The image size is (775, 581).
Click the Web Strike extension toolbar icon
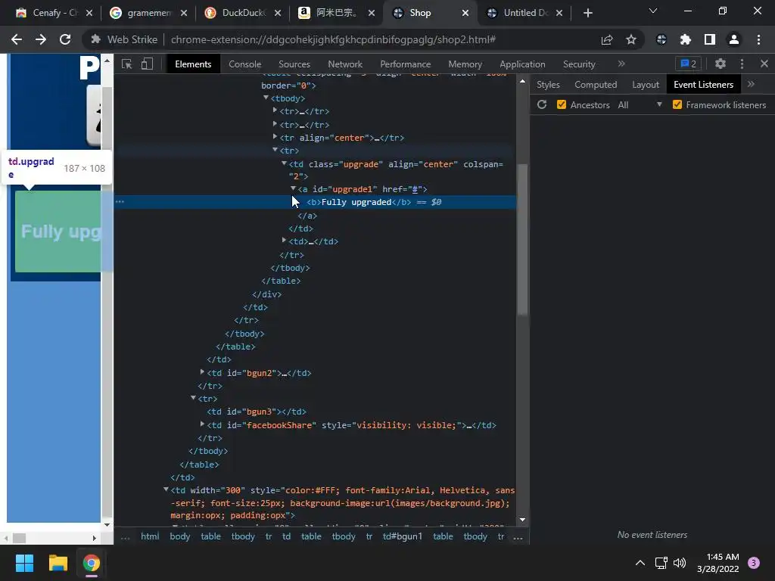(661, 39)
